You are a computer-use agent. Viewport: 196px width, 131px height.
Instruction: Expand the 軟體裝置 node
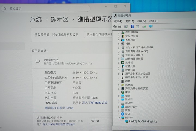click(119, 70)
